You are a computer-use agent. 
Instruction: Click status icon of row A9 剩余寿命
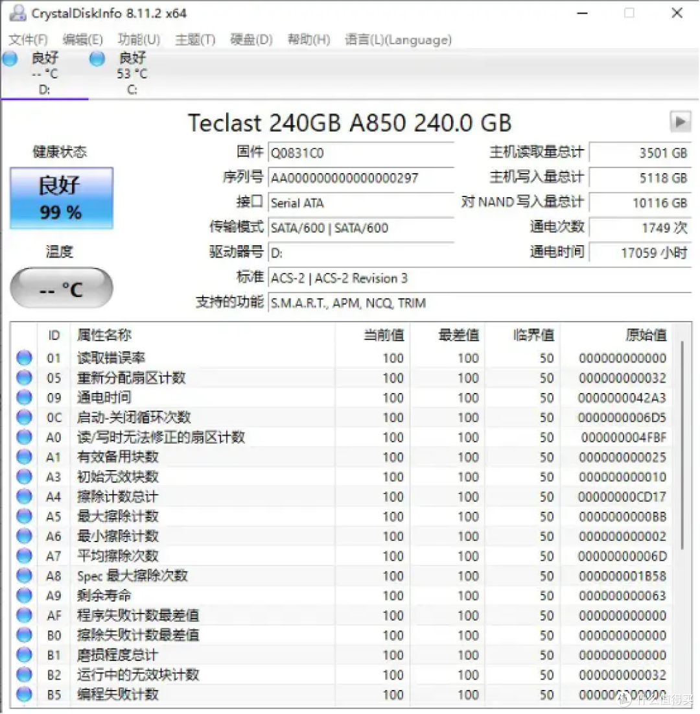[x=24, y=595]
